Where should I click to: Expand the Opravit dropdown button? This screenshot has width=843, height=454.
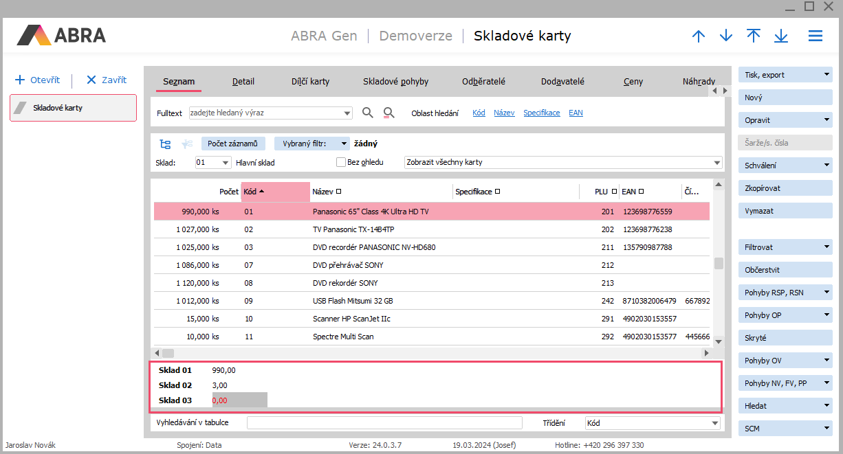pyautogui.click(x=827, y=120)
